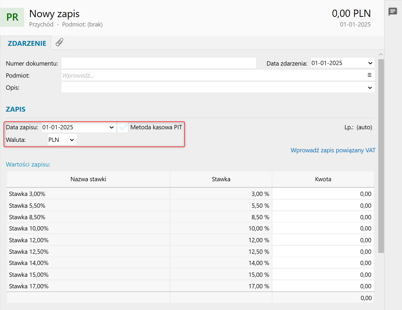
Task: Click the Numer dokumentu input field
Action: click(159, 63)
